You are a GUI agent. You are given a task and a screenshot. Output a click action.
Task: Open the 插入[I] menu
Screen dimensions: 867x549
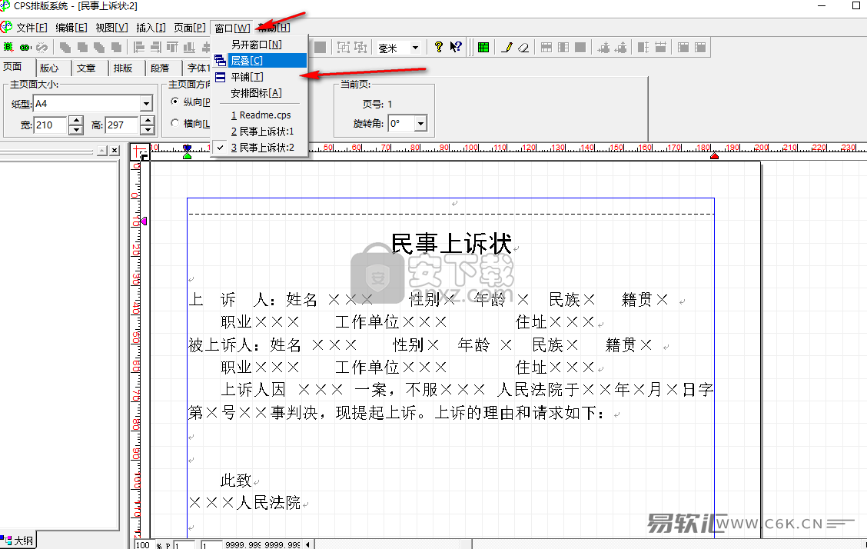[x=151, y=28]
